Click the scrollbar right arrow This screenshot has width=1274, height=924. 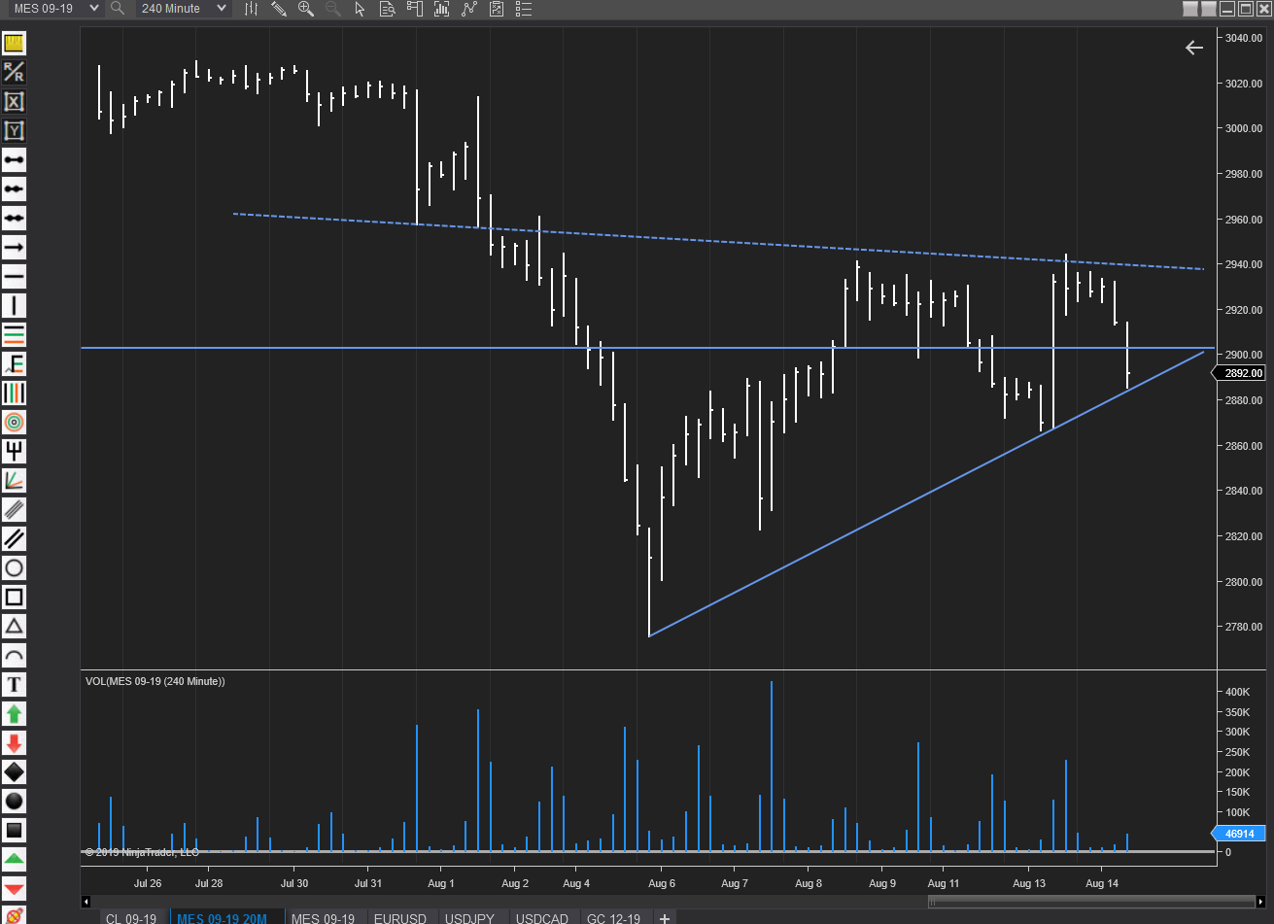click(x=1261, y=901)
